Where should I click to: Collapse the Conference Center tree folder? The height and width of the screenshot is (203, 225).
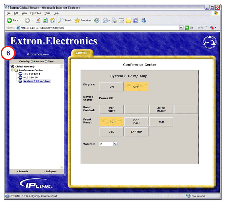click(x=12, y=70)
